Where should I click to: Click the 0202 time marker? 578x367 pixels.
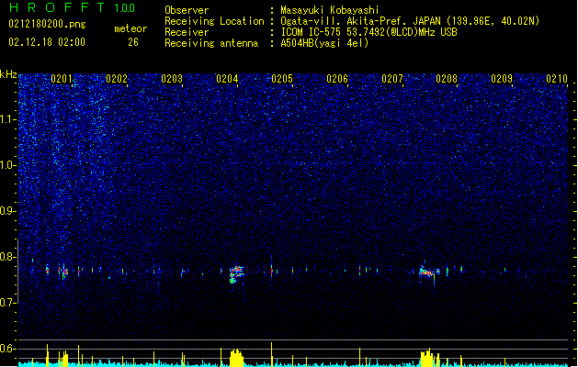[117, 79]
